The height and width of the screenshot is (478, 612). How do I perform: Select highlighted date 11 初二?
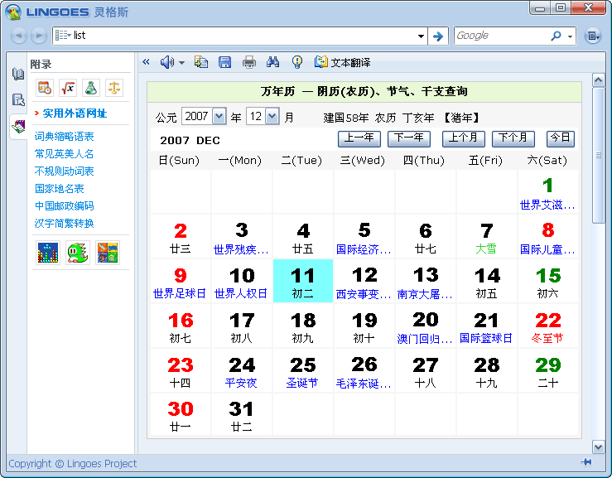(303, 281)
